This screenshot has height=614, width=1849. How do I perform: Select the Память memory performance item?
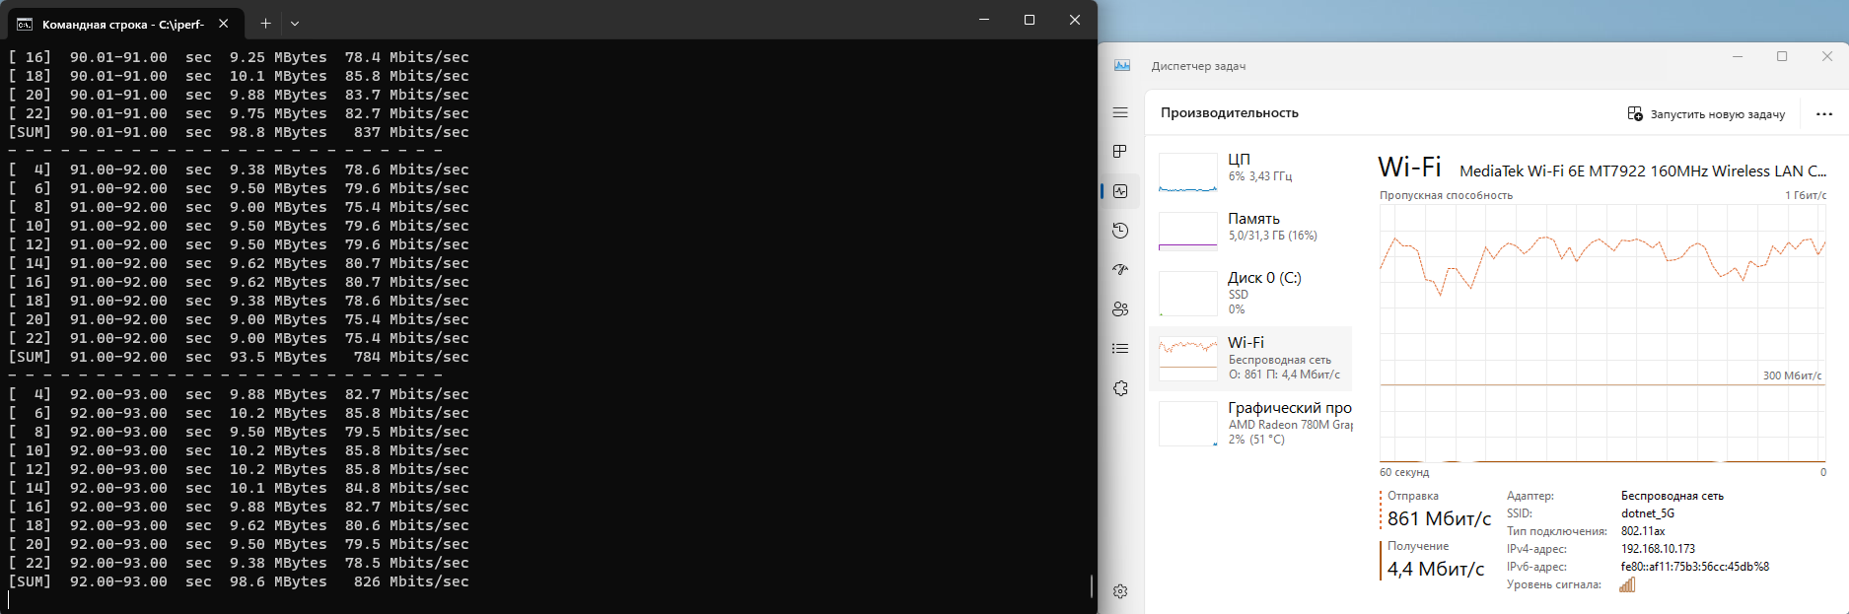(x=1250, y=231)
